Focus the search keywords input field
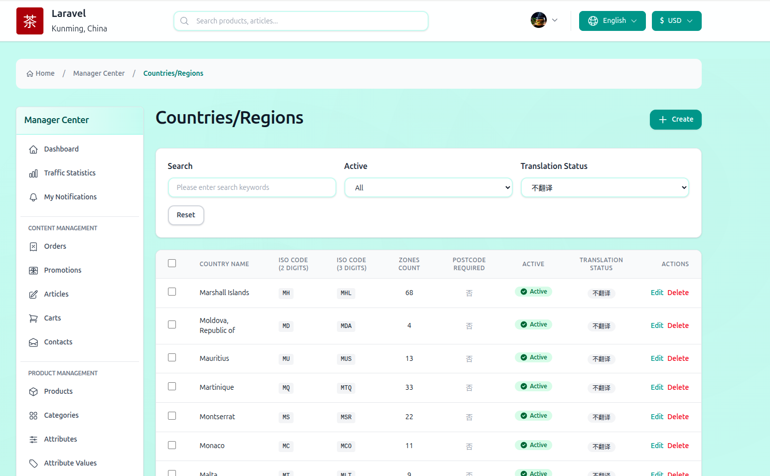Screen dimensions: 770x476 point(252,188)
